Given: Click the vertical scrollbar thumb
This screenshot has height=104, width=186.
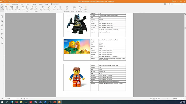Looking at the screenshot, I should (185, 28).
